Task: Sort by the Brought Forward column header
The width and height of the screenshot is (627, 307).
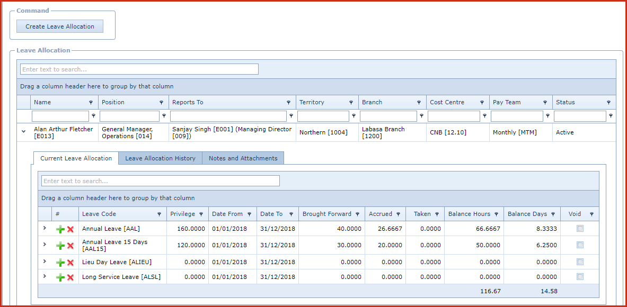Action: (326, 214)
